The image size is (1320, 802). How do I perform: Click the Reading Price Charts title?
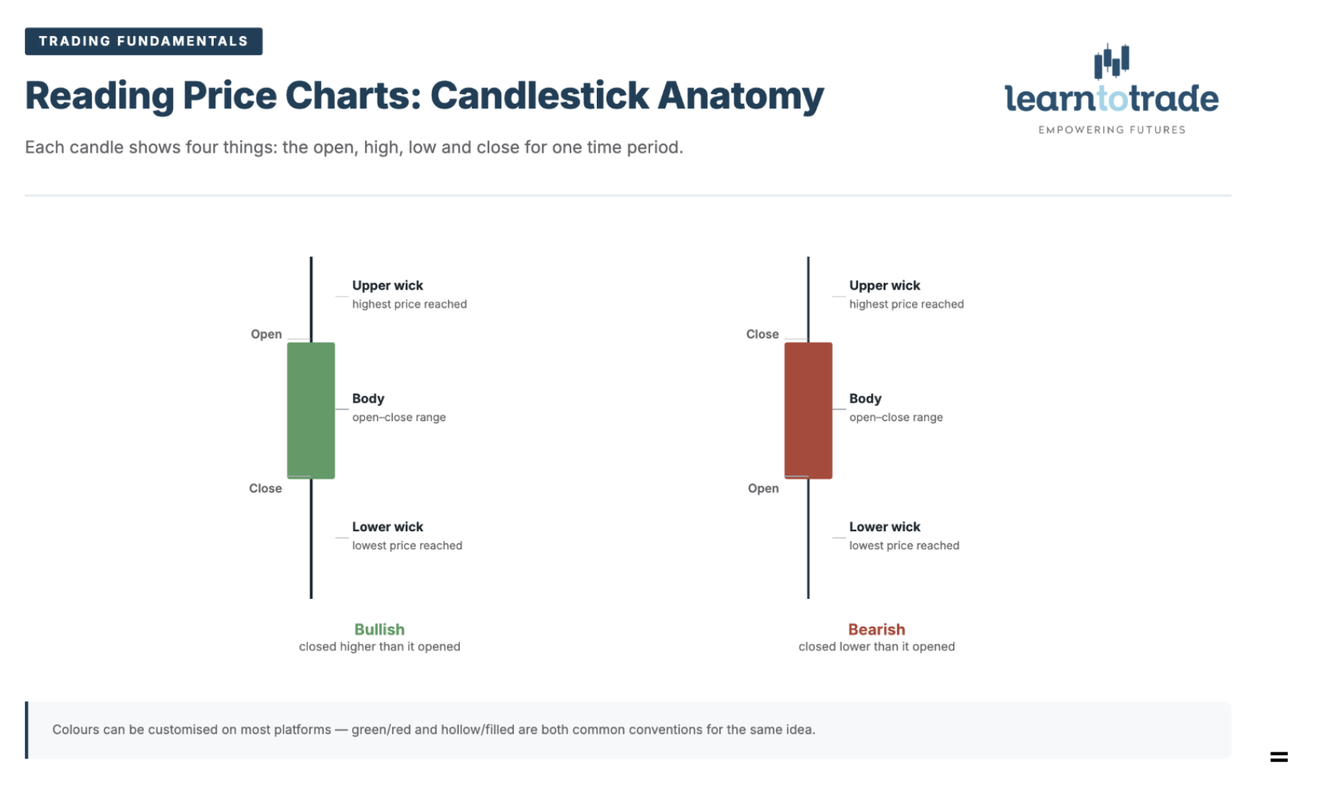424,96
